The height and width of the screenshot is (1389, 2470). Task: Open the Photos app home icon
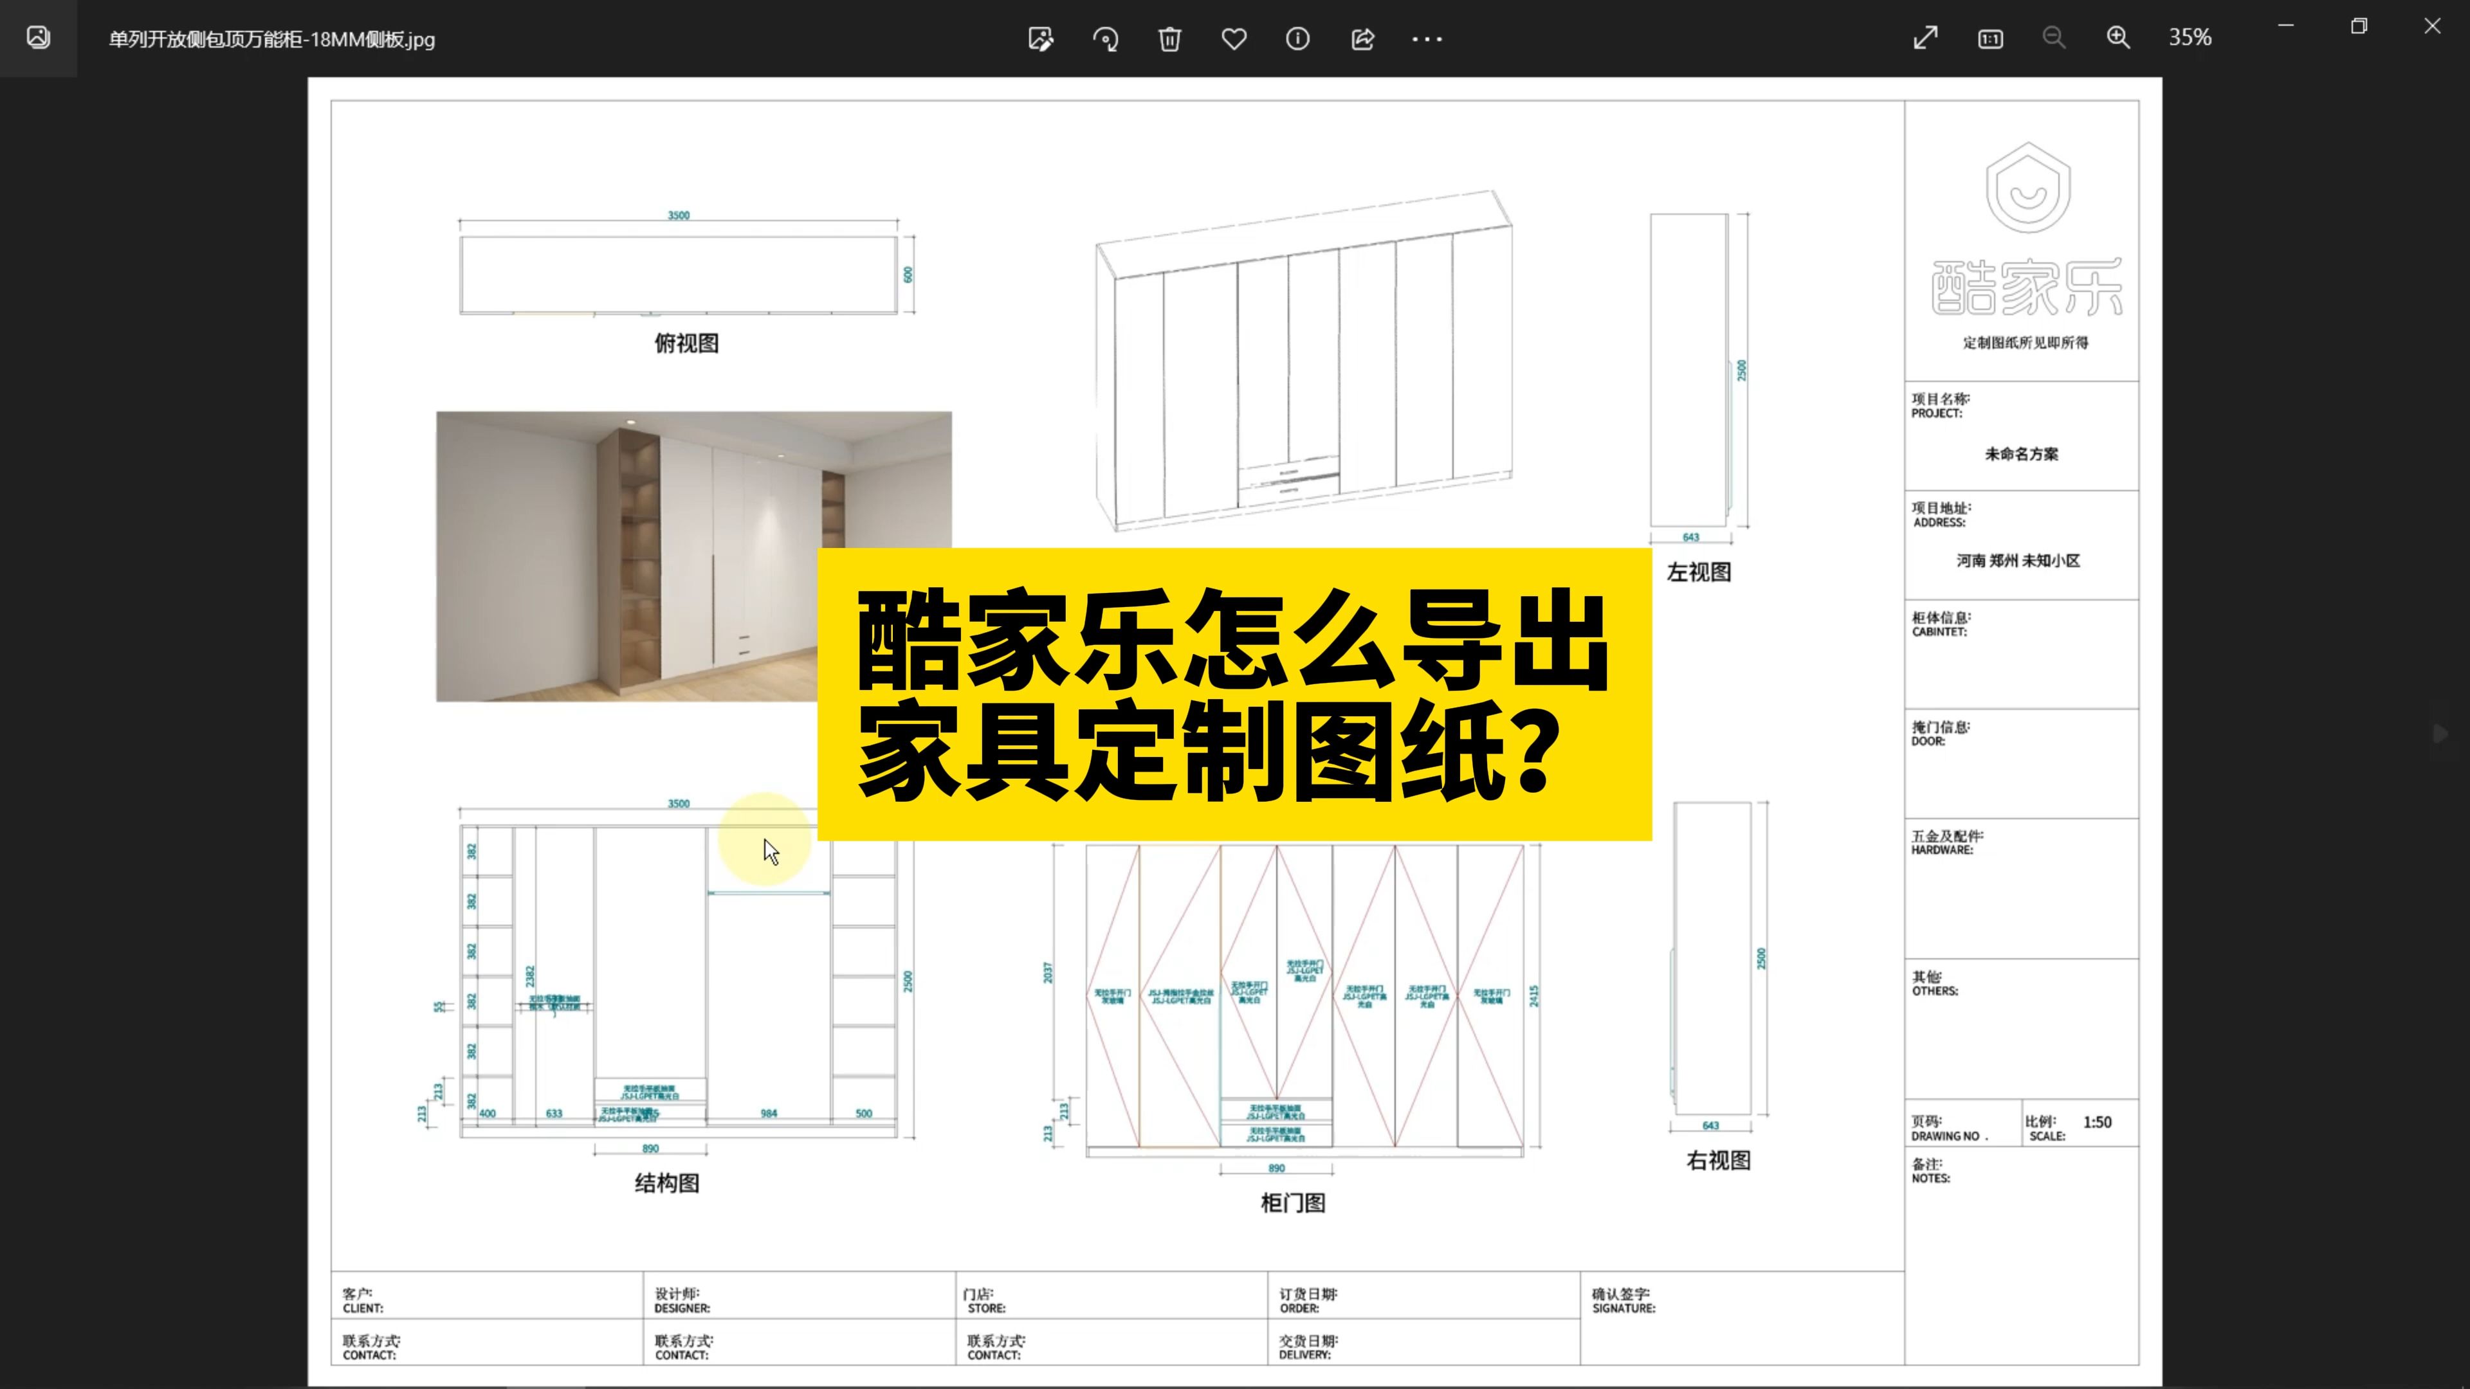(39, 39)
